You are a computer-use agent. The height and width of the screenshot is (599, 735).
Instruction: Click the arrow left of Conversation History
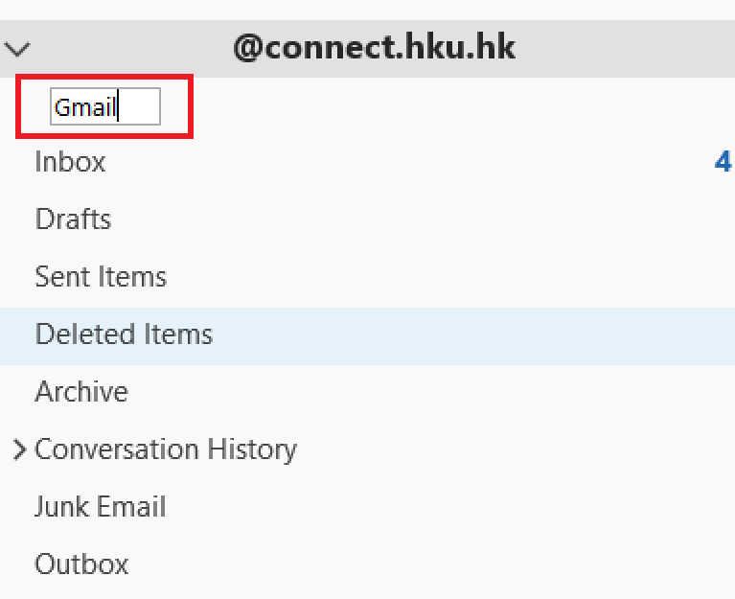[x=19, y=449]
